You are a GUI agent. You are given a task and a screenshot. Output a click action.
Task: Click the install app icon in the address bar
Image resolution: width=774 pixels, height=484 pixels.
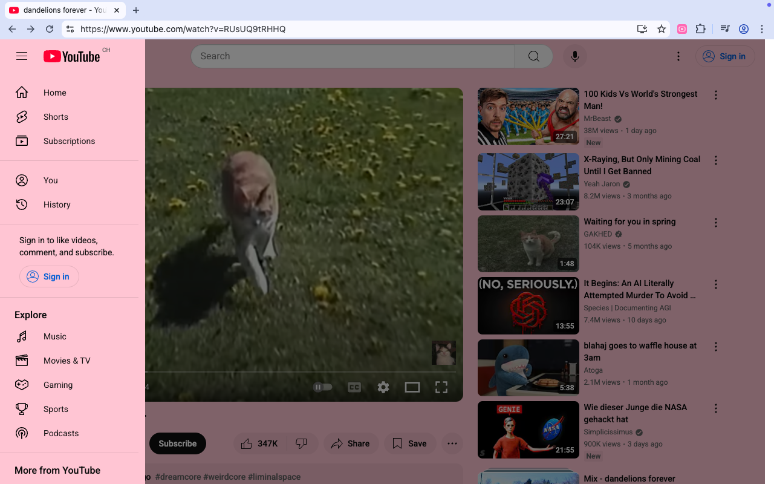pos(642,29)
